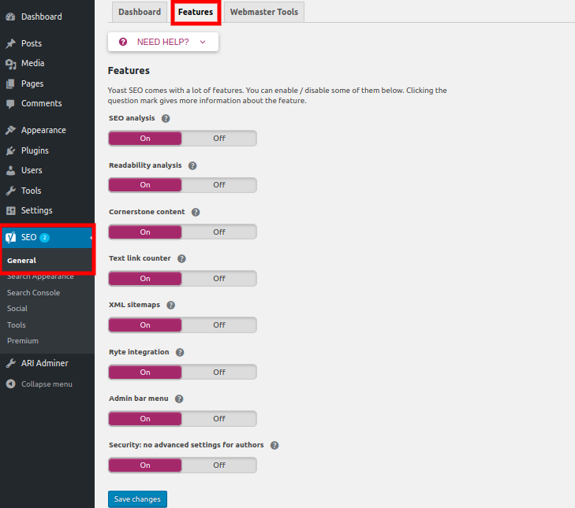The width and height of the screenshot is (575, 508).
Task: Click the ARI Adminer wrench icon
Action: [x=10, y=363]
